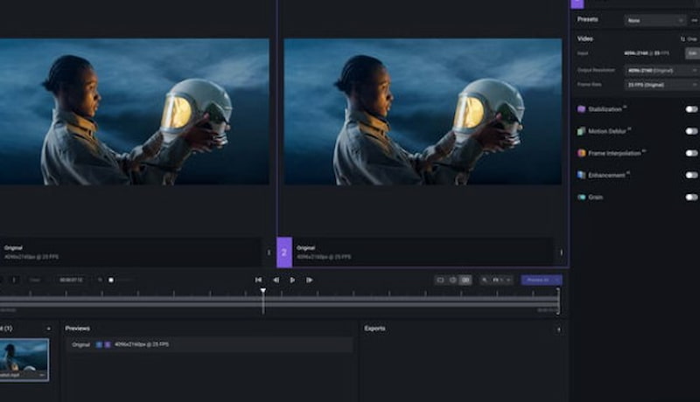Click the Grain filter icon
This screenshot has width=700, height=402.
pyautogui.click(x=581, y=197)
